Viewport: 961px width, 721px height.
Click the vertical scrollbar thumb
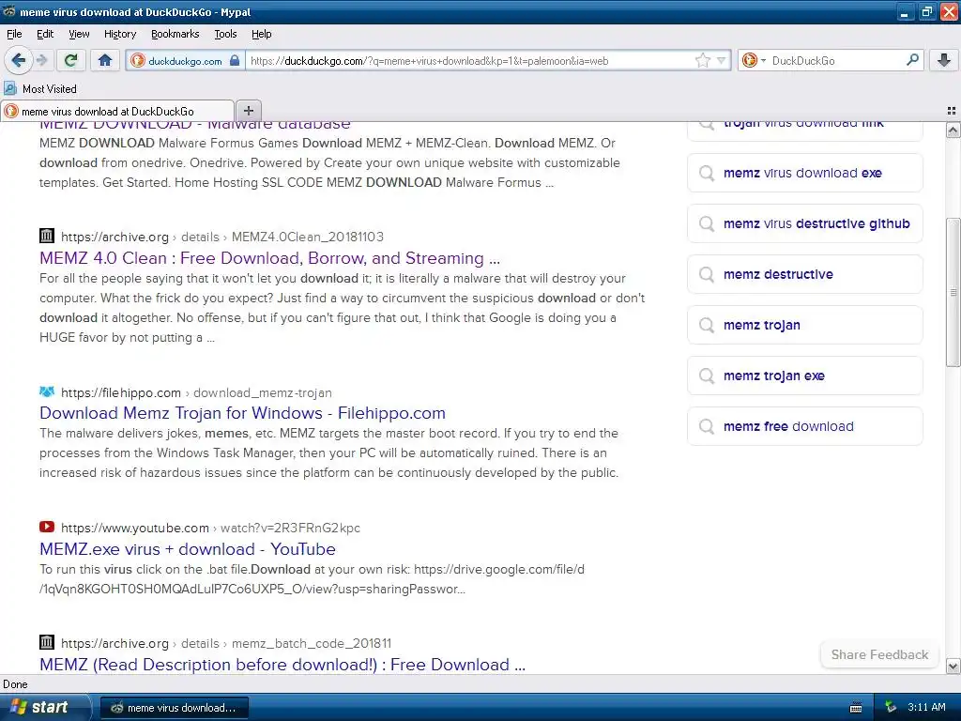tap(953, 293)
